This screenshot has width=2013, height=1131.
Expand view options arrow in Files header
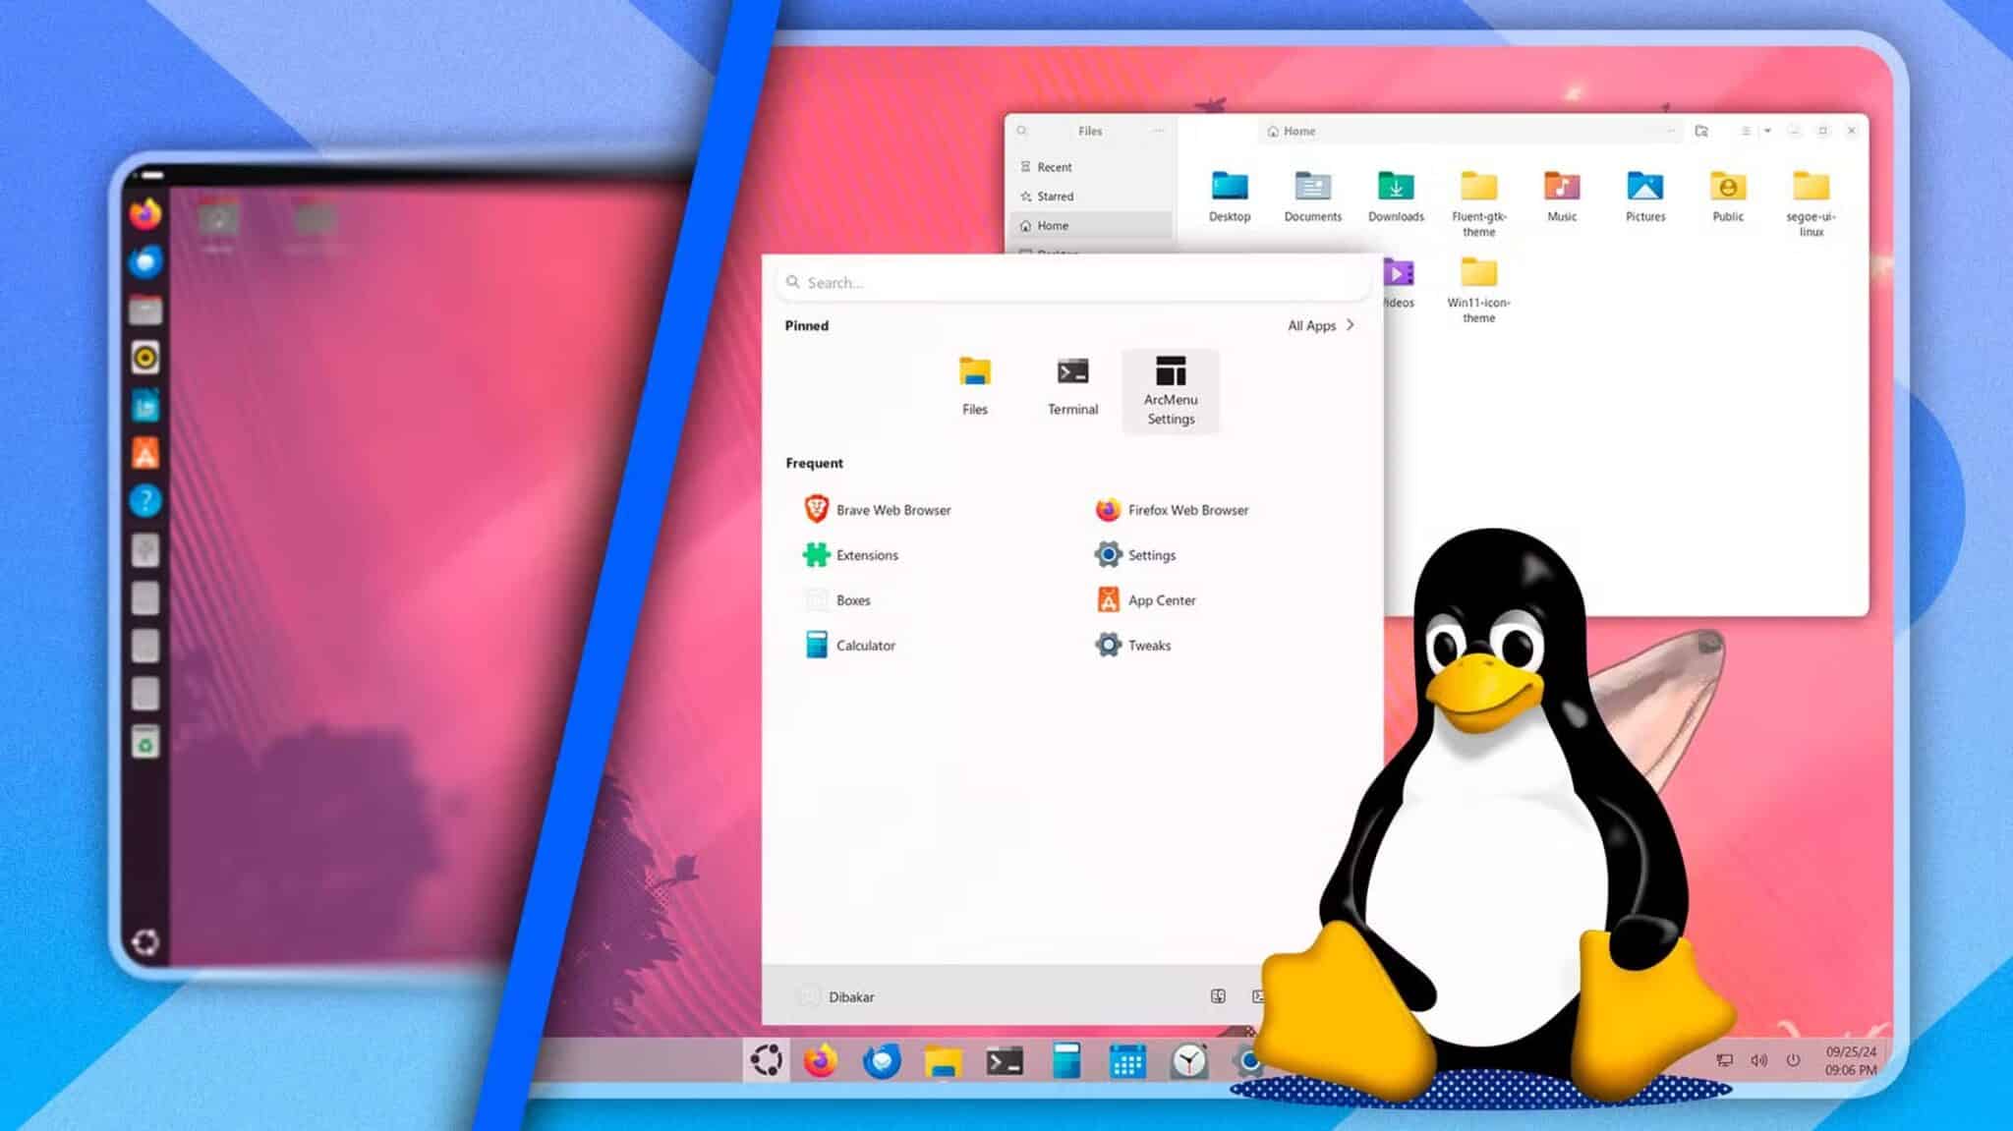1767,131
